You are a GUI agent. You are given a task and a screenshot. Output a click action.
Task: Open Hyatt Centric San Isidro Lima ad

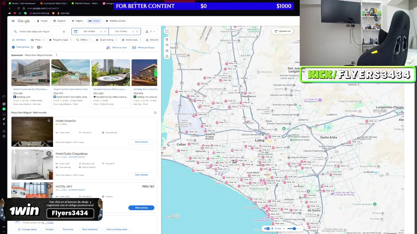[x=71, y=83]
